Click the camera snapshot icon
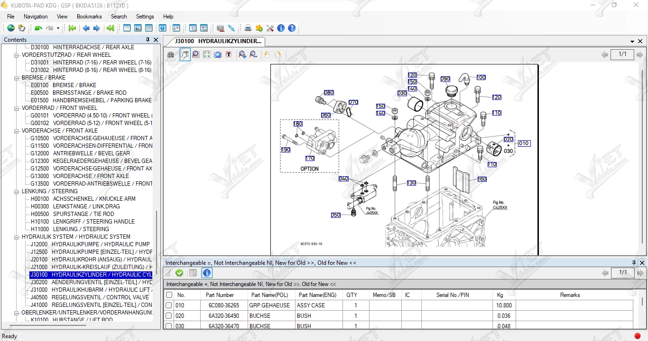Screen dimensions: 648x341 coord(218,55)
